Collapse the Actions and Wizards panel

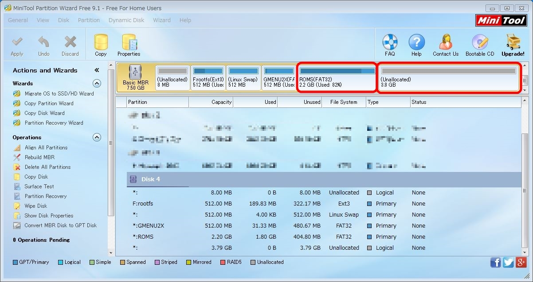click(97, 70)
